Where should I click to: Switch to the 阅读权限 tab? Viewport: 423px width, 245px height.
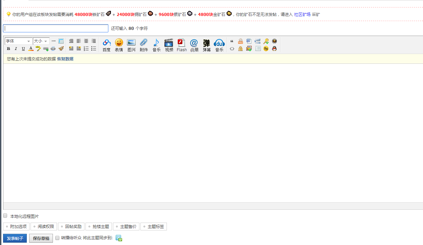(x=44, y=227)
